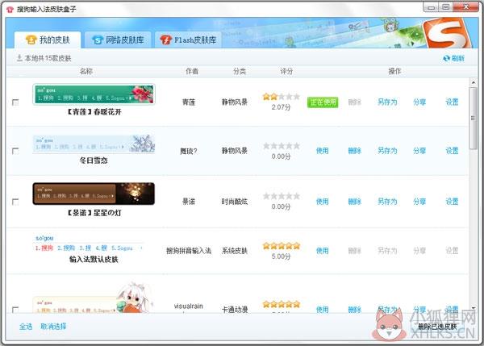Screen dimensions: 484x346
Task: Click the category 时尚酷炫
Action: 235,202
